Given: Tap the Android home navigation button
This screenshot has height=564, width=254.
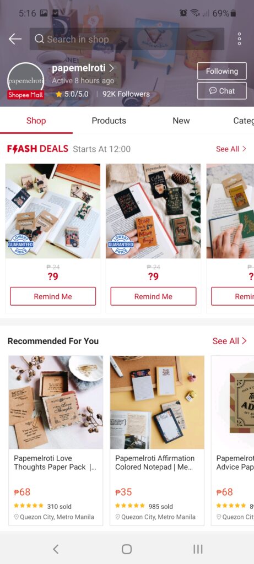Looking at the screenshot, I should coord(127,549).
